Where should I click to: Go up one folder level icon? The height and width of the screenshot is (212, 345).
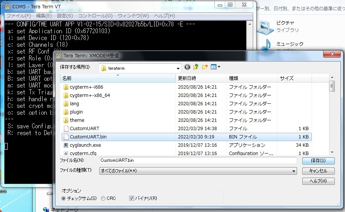pos(196,67)
